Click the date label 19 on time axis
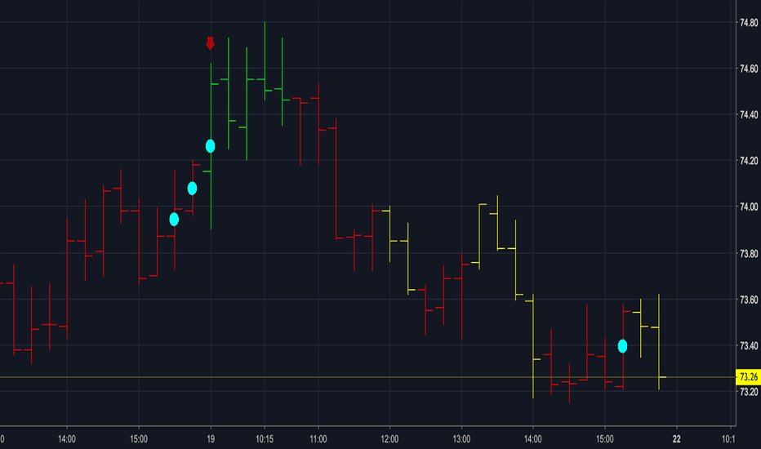Image resolution: width=761 pixels, height=449 pixels. (x=211, y=439)
